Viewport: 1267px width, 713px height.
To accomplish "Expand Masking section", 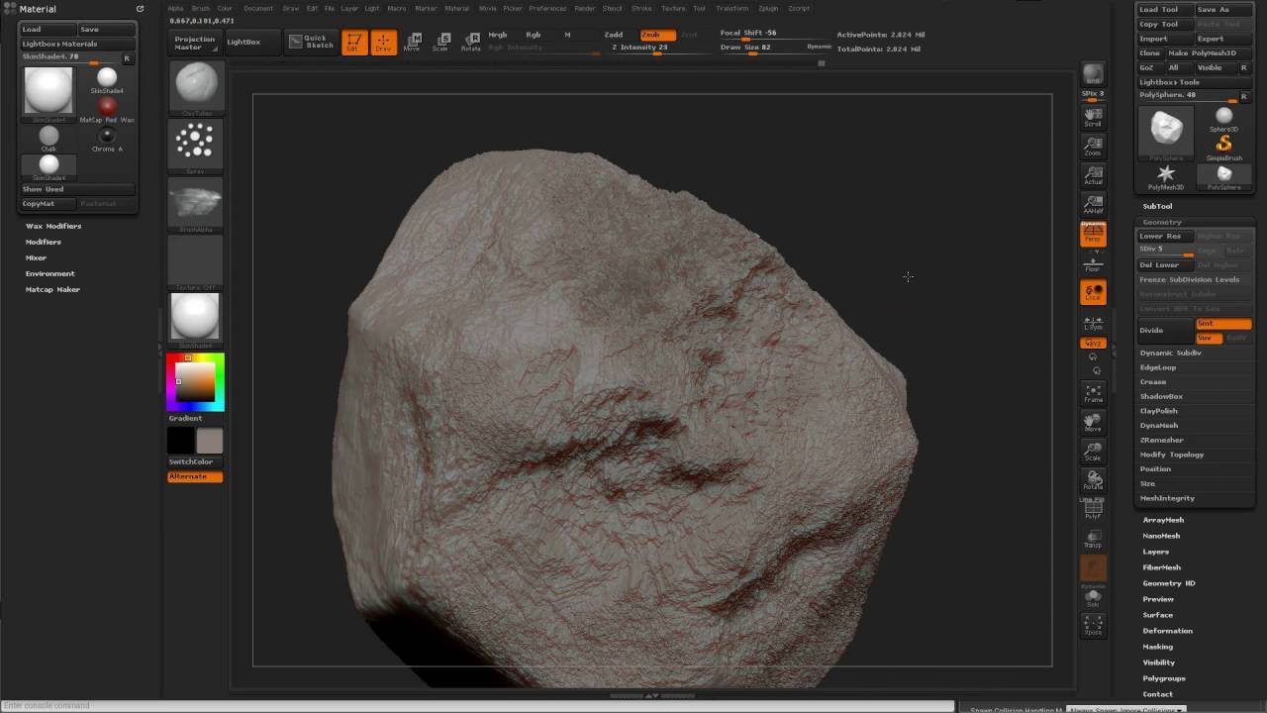I will point(1158,647).
